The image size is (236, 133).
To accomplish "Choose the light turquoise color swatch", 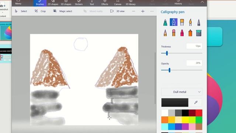I will pos(165,127).
